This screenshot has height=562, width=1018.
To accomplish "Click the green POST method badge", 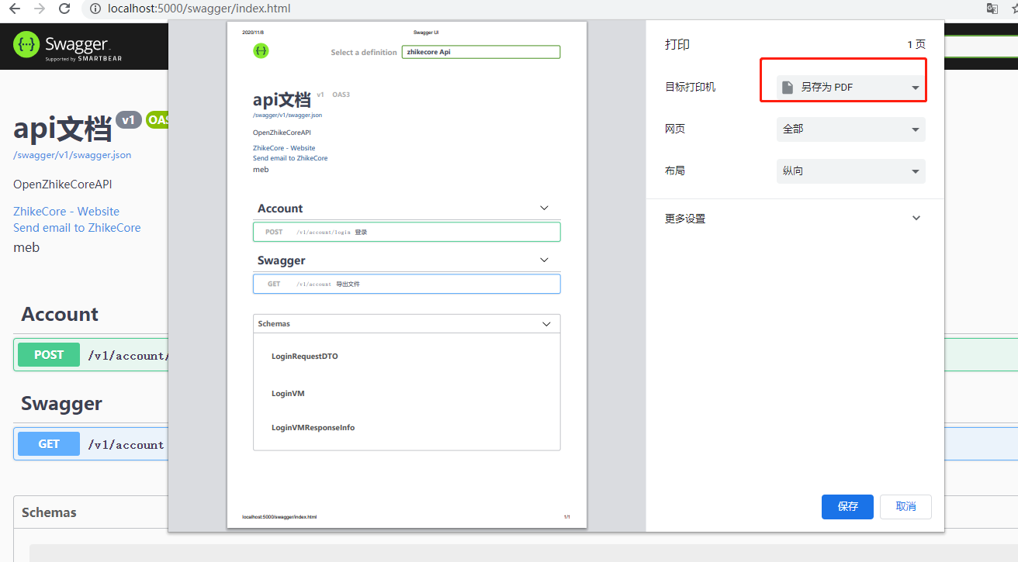I will (49, 354).
